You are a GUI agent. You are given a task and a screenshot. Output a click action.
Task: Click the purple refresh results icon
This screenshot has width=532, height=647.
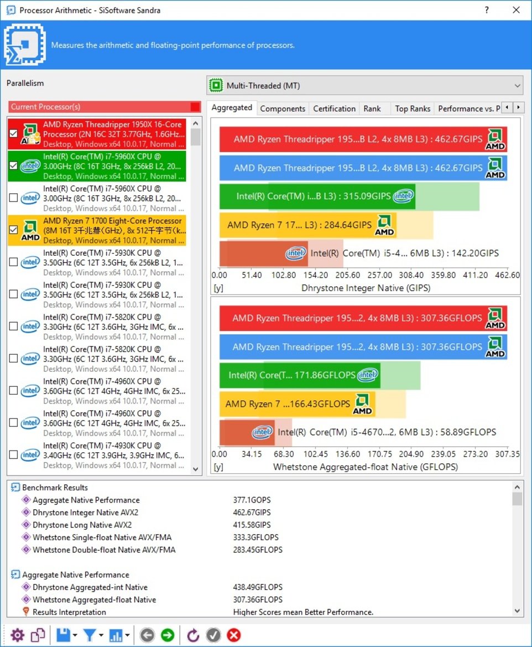point(193,635)
